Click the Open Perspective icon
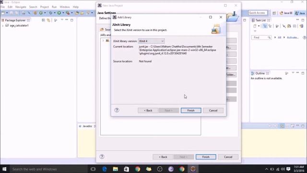Screen dimensions: 307x173 [274, 13]
